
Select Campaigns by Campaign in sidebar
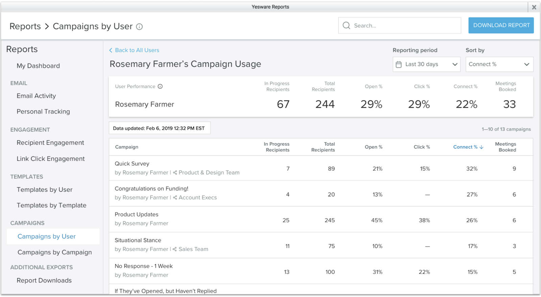pos(54,252)
